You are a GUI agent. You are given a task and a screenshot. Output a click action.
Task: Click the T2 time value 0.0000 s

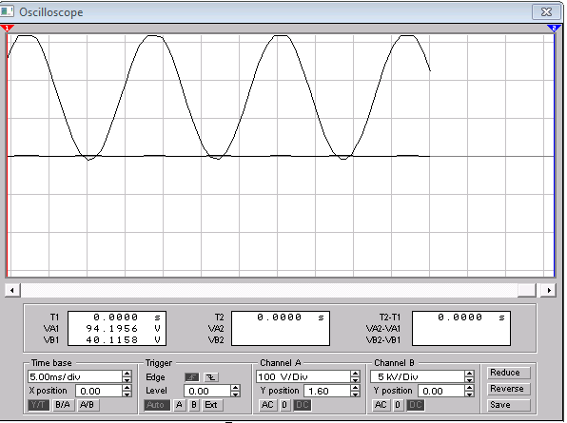(x=290, y=317)
